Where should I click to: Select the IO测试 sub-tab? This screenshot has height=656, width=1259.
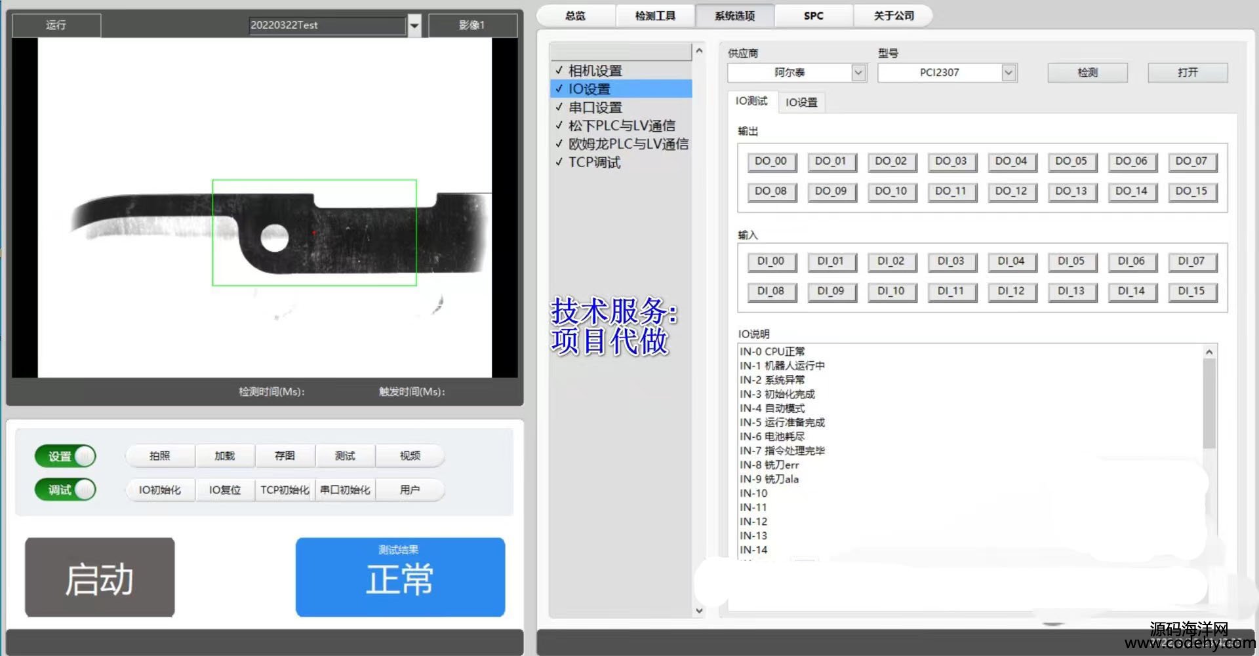coord(751,101)
